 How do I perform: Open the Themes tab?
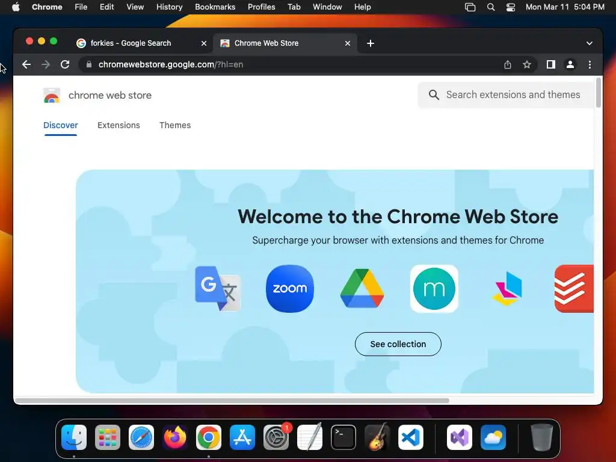[175, 125]
